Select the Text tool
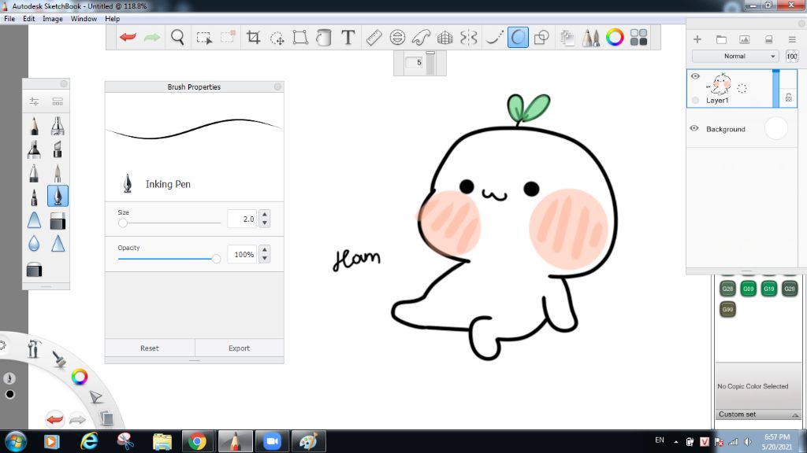The height and width of the screenshot is (453, 807). (x=348, y=38)
